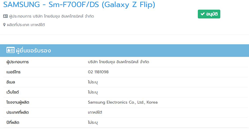Click the ประเทศที่ผลิต row label
The width and height of the screenshot is (249, 131).
[17, 112]
